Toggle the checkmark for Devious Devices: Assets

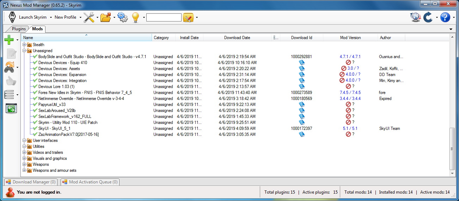point(35,69)
